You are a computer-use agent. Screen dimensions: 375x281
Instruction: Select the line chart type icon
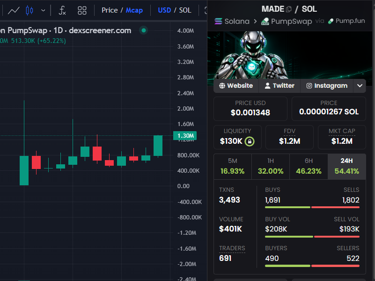(14, 10)
